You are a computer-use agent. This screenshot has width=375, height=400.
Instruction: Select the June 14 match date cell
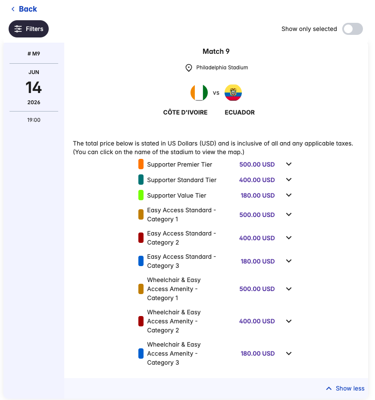click(x=34, y=87)
